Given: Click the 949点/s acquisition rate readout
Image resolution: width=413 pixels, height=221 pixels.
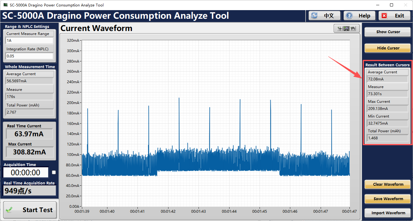Looking at the screenshot, I should tap(29, 191).
